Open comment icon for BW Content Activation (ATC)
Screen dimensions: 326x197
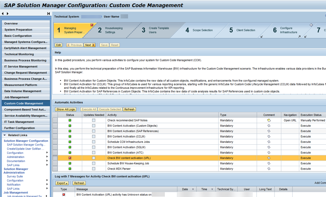(269, 153)
